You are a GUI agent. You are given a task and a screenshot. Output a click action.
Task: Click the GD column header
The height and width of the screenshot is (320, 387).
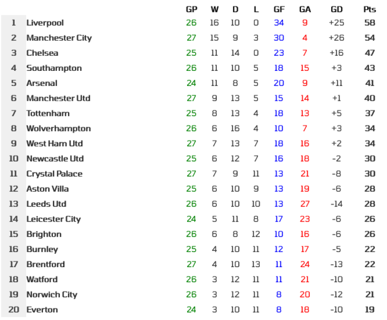coord(336,9)
